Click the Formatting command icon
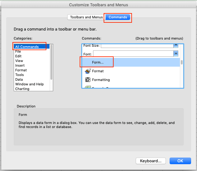The image size is (197, 171). 87,80
